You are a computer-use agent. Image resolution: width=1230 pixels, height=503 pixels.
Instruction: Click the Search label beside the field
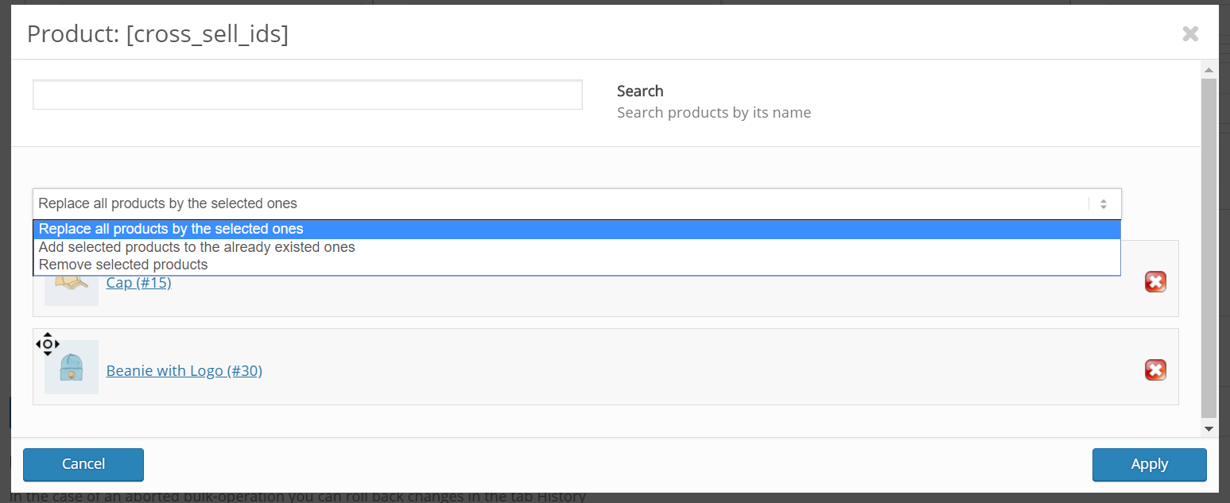coord(640,91)
